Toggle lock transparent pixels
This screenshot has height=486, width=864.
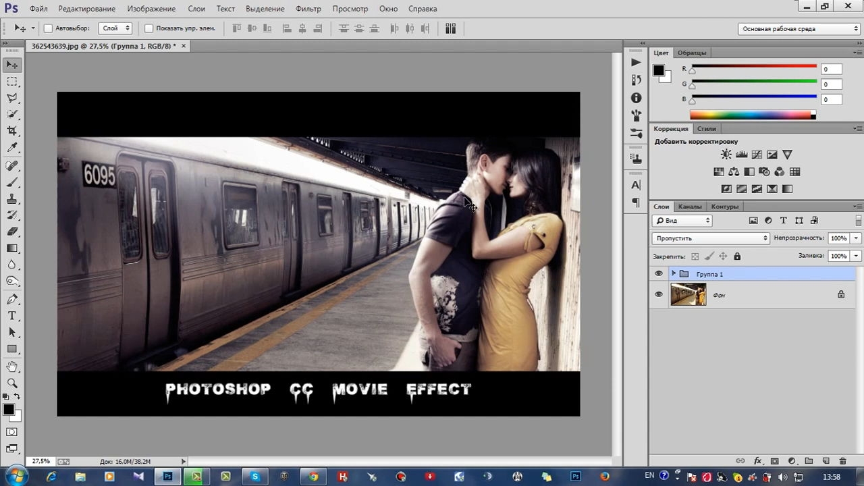click(x=695, y=256)
